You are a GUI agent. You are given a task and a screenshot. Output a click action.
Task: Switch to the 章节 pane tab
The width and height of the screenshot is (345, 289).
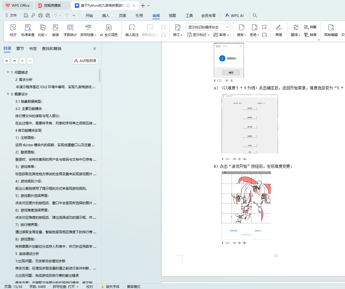coord(20,49)
